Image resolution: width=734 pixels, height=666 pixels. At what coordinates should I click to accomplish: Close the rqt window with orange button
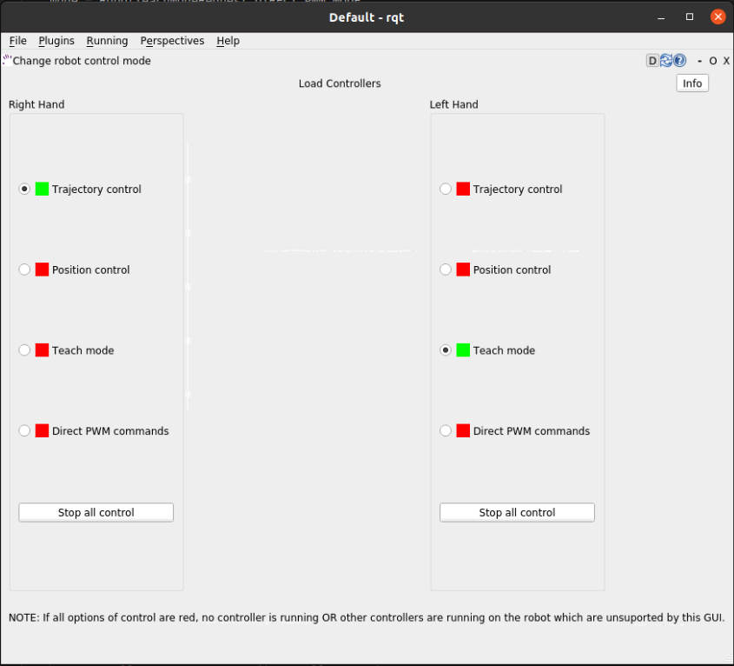pyautogui.click(x=718, y=17)
